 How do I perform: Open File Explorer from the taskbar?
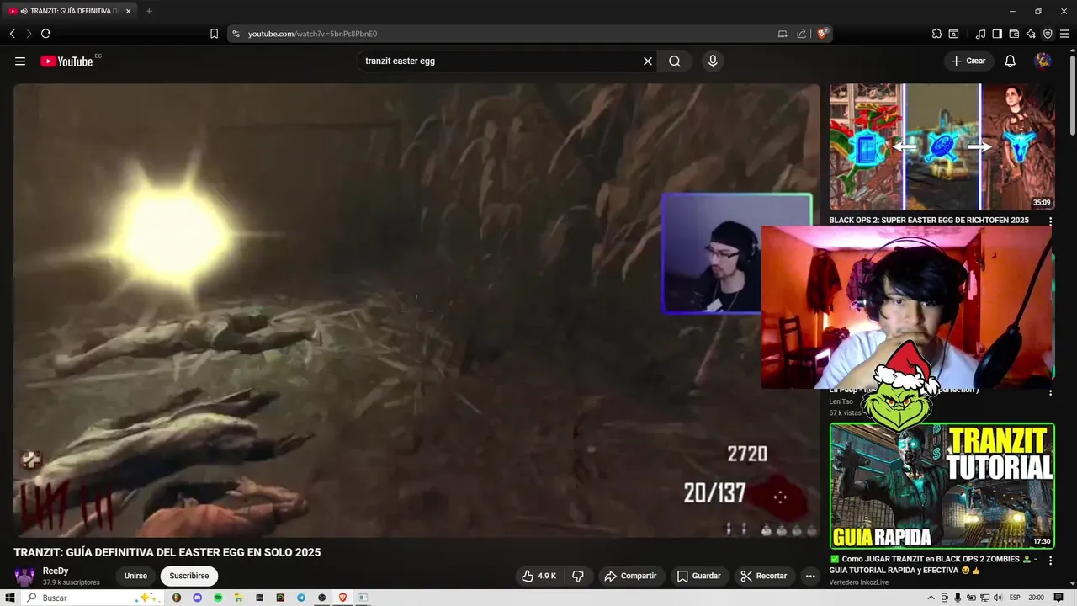pyautogui.click(x=238, y=598)
